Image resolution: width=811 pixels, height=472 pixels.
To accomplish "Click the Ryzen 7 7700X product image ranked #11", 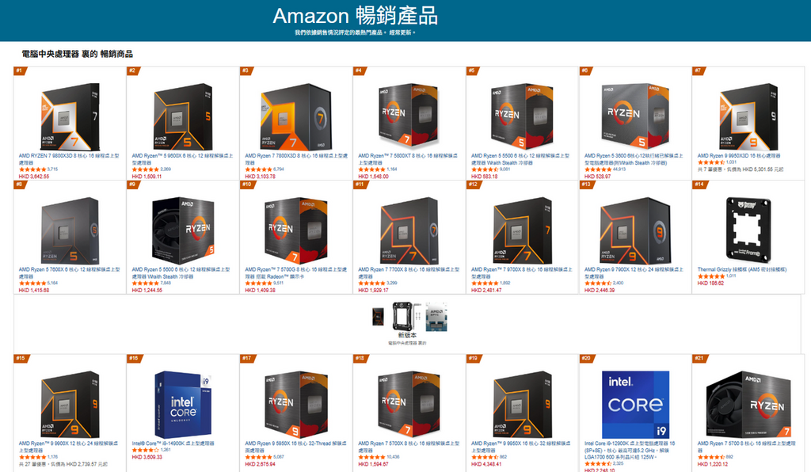I will pyautogui.click(x=409, y=230).
